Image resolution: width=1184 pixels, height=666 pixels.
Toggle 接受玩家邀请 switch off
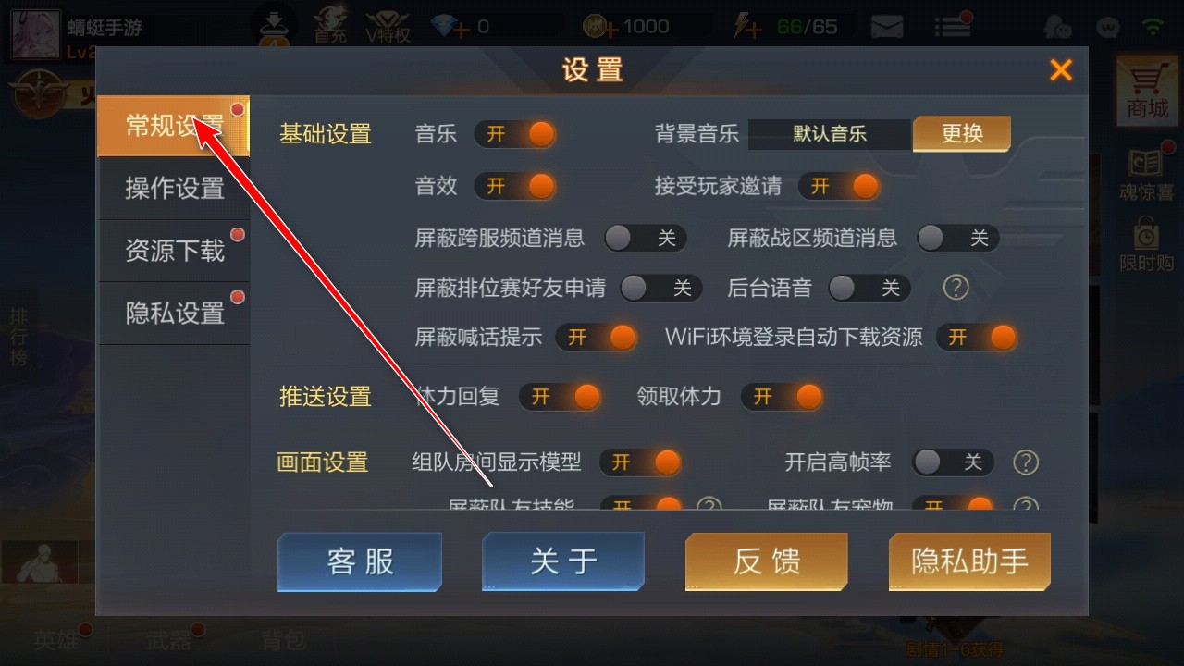point(839,186)
